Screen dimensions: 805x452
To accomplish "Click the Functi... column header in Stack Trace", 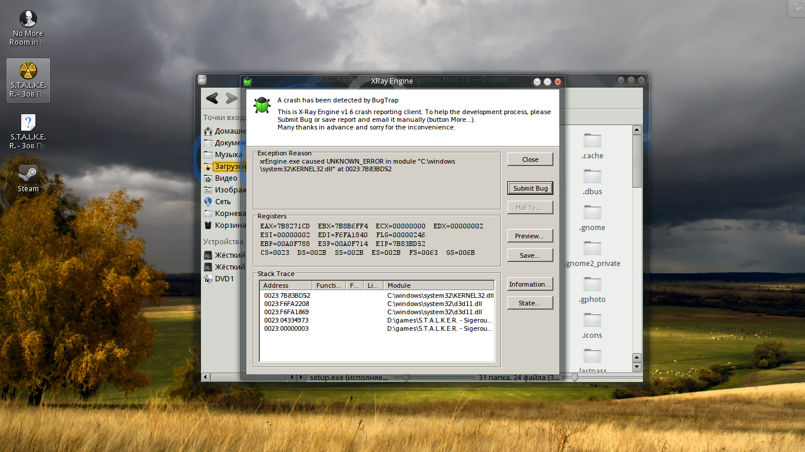I will pos(329,285).
